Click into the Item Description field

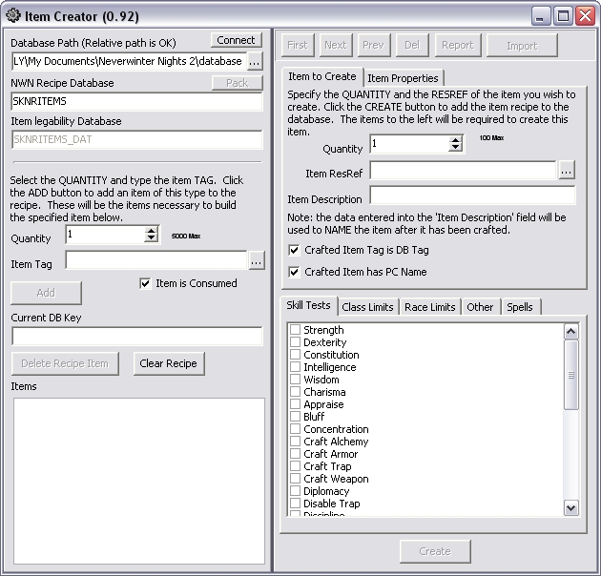472,196
